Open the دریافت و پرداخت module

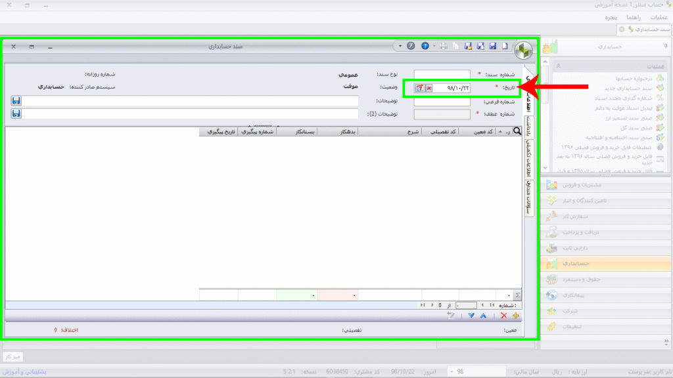pos(605,232)
